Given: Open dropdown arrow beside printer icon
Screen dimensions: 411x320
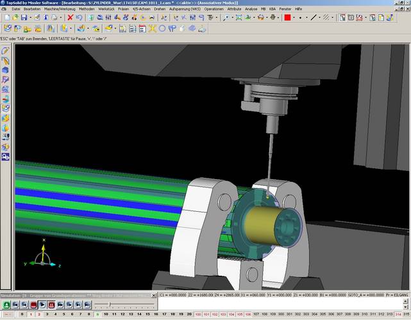Looking at the screenshot, I should tap(60, 17).
